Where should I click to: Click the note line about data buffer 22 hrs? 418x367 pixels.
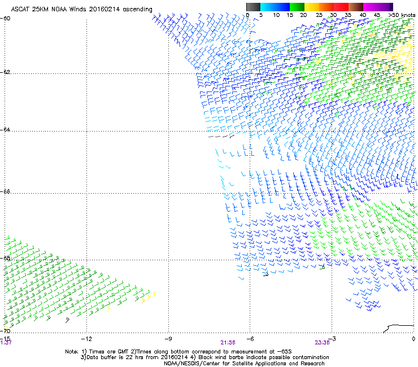click(204, 357)
